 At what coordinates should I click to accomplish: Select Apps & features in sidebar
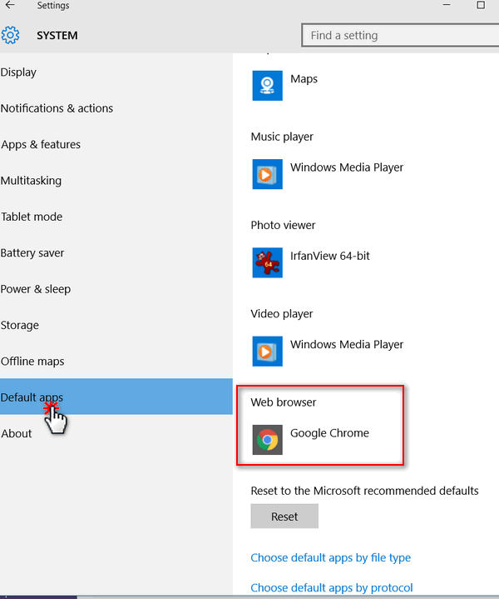click(41, 144)
